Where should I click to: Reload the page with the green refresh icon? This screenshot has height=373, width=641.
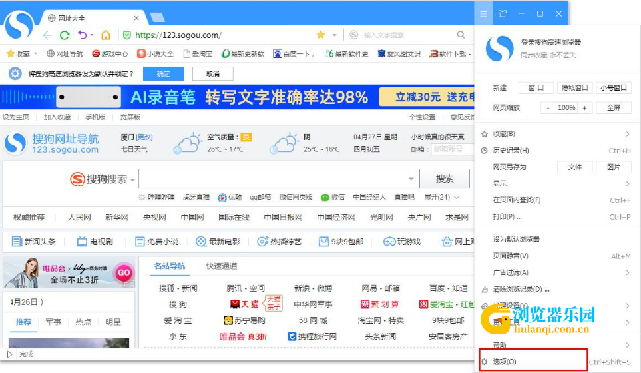[x=65, y=35]
